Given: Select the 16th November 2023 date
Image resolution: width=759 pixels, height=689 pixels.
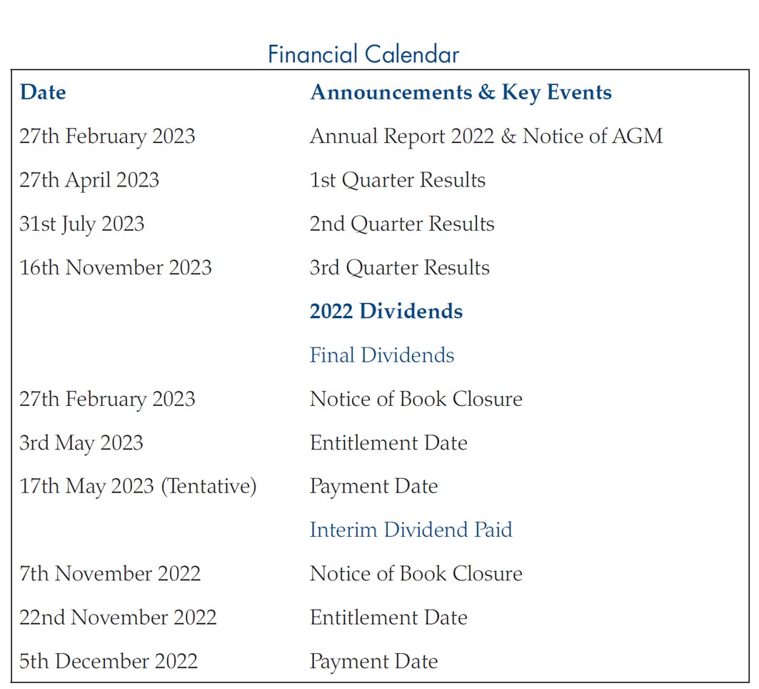Looking at the screenshot, I should coord(115,267).
